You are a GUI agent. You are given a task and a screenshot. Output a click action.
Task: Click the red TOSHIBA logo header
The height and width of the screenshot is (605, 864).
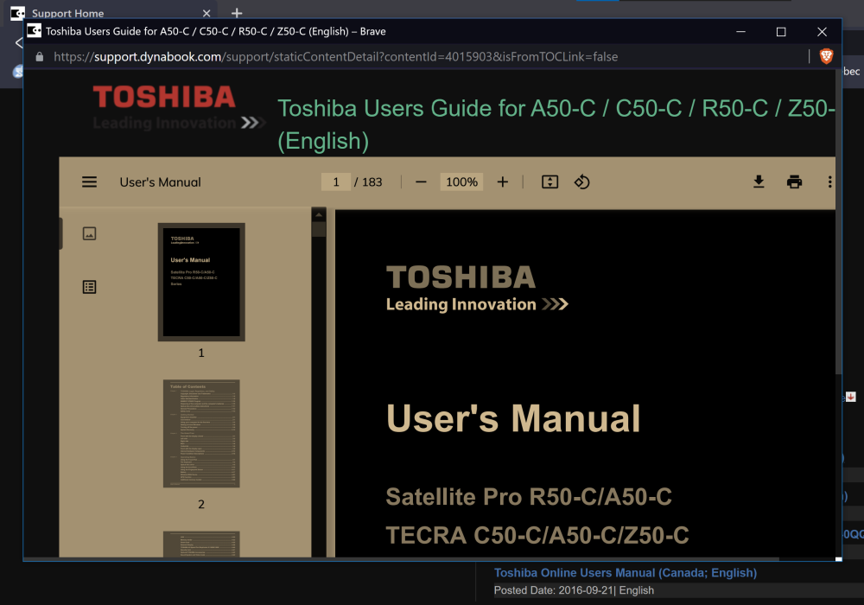(164, 98)
